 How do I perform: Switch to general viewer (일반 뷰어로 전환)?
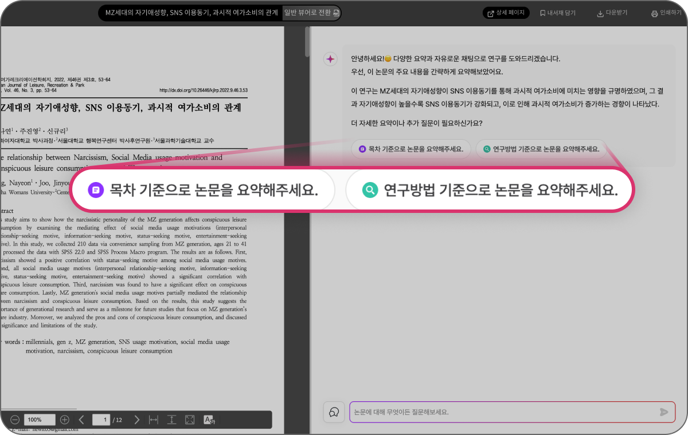pos(311,13)
